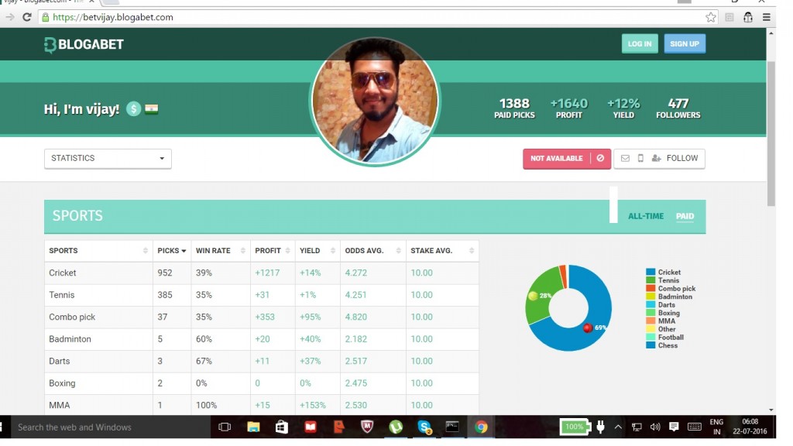This screenshot has height=446, width=793.
Task: Bookmark this page with the star icon
Action: click(710, 17)
